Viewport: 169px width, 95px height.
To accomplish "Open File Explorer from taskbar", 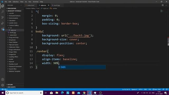I will tap(57, 93).
